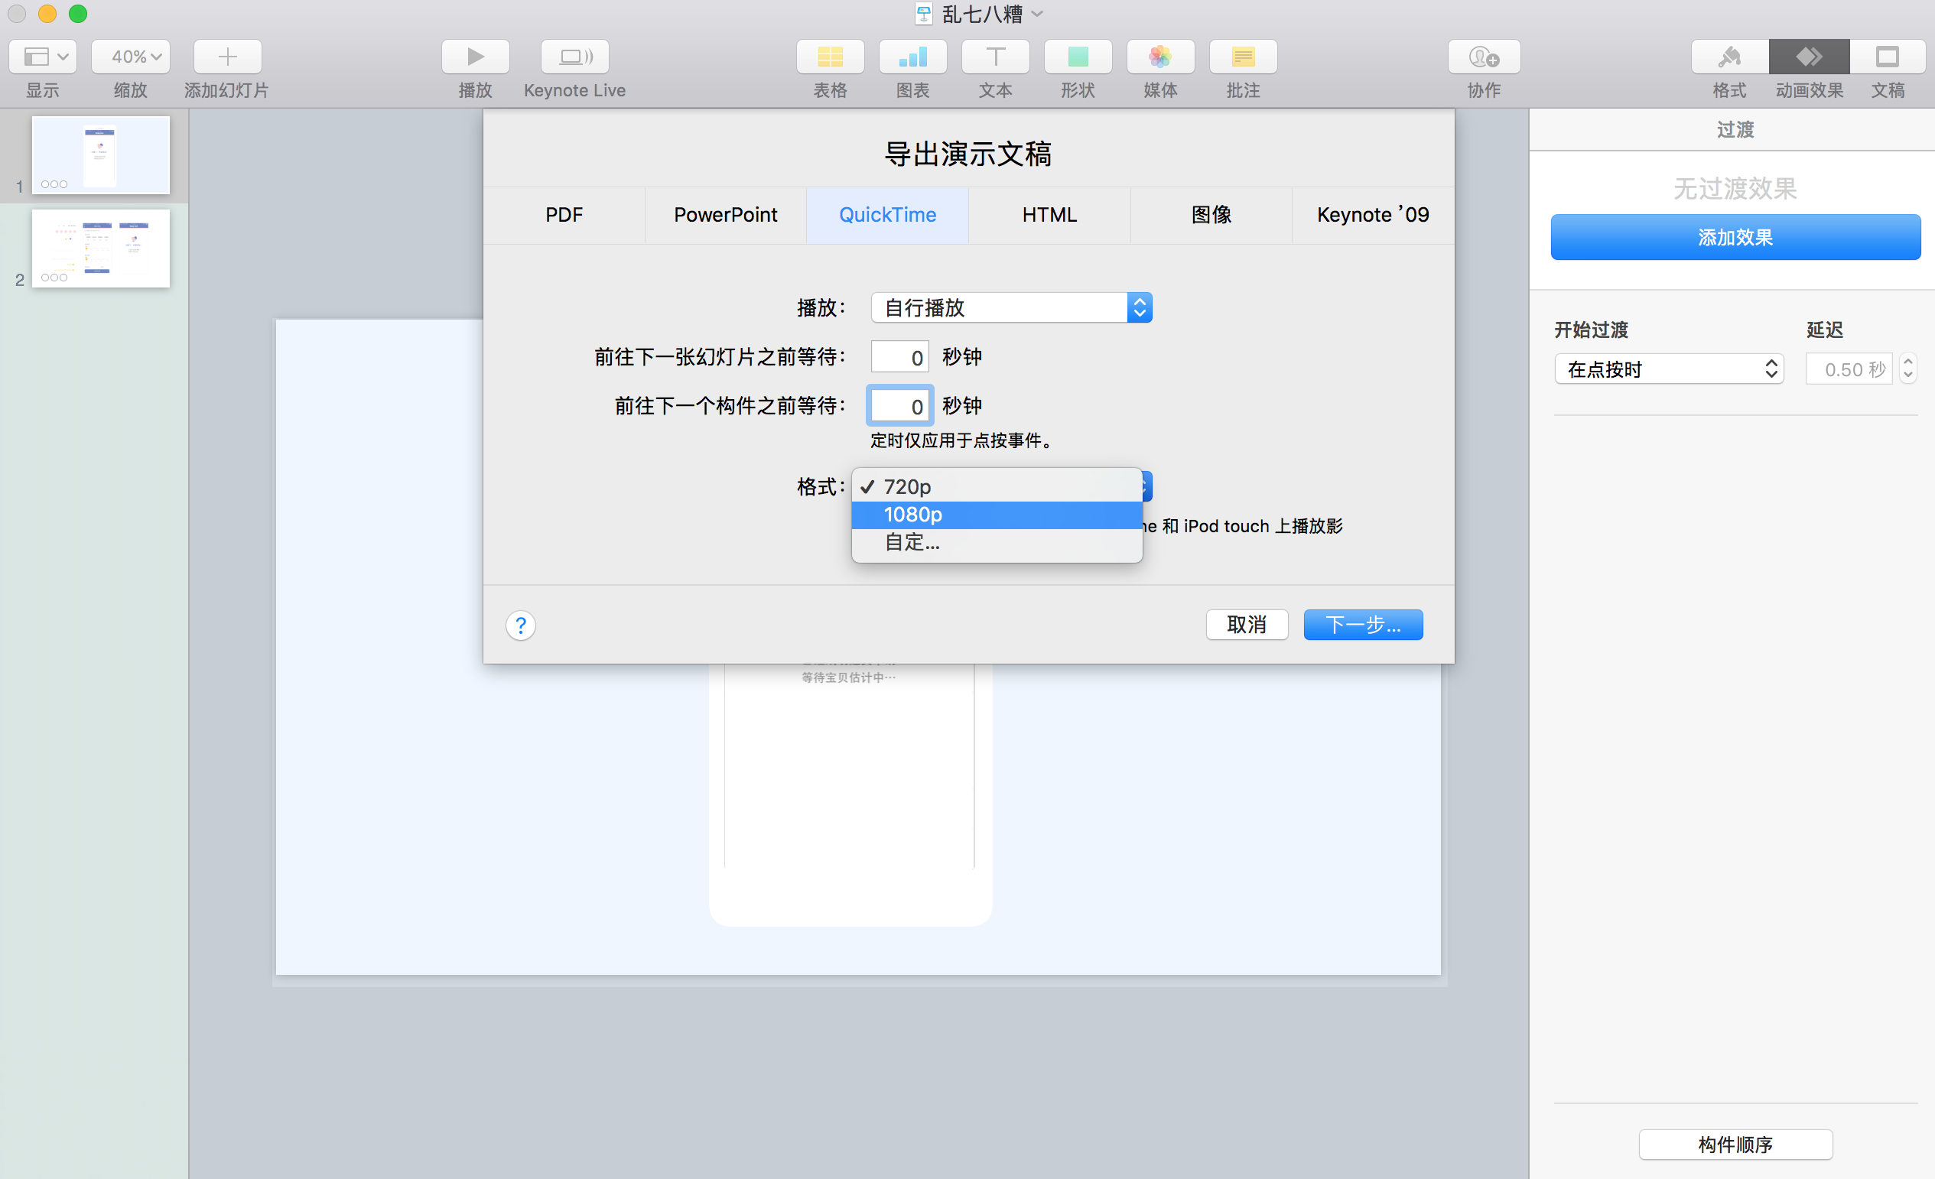Open the 40% zoom dropdown

(x=130, y=57)
